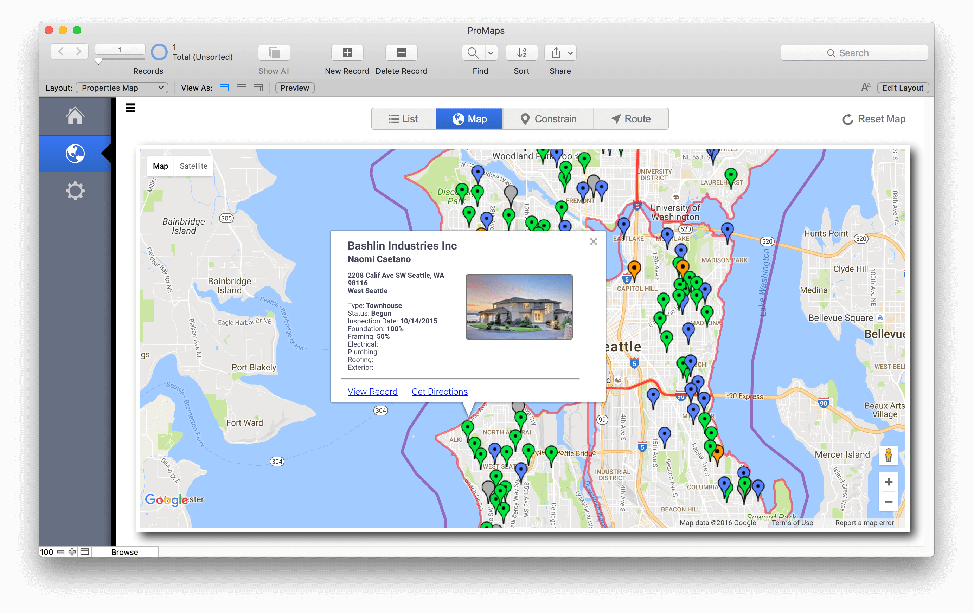
Task: Click Reset Map
Action: [x=874, y=119]
